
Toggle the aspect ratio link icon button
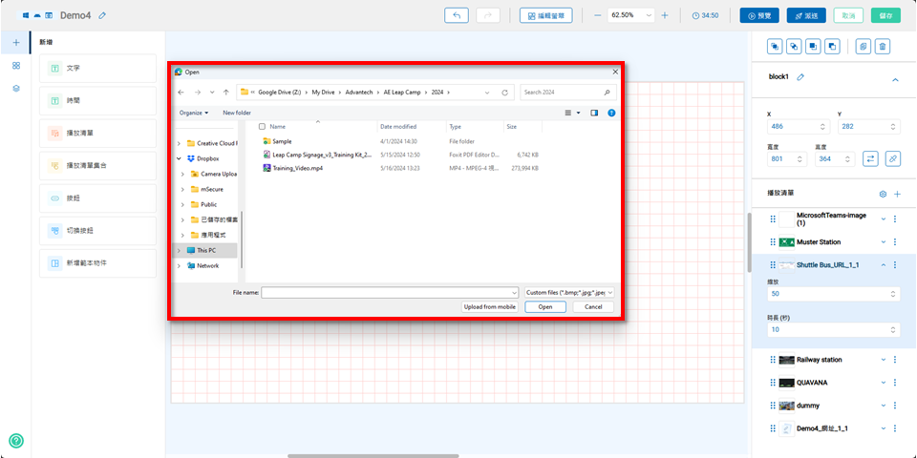892,158
